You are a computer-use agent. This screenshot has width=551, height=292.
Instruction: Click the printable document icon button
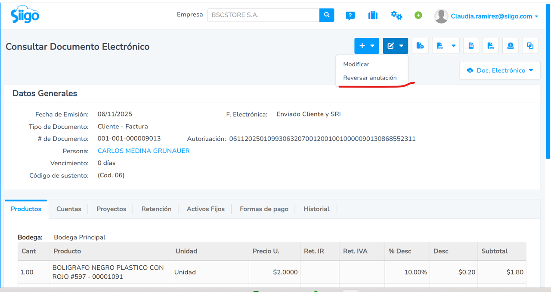tap(471, 46)
